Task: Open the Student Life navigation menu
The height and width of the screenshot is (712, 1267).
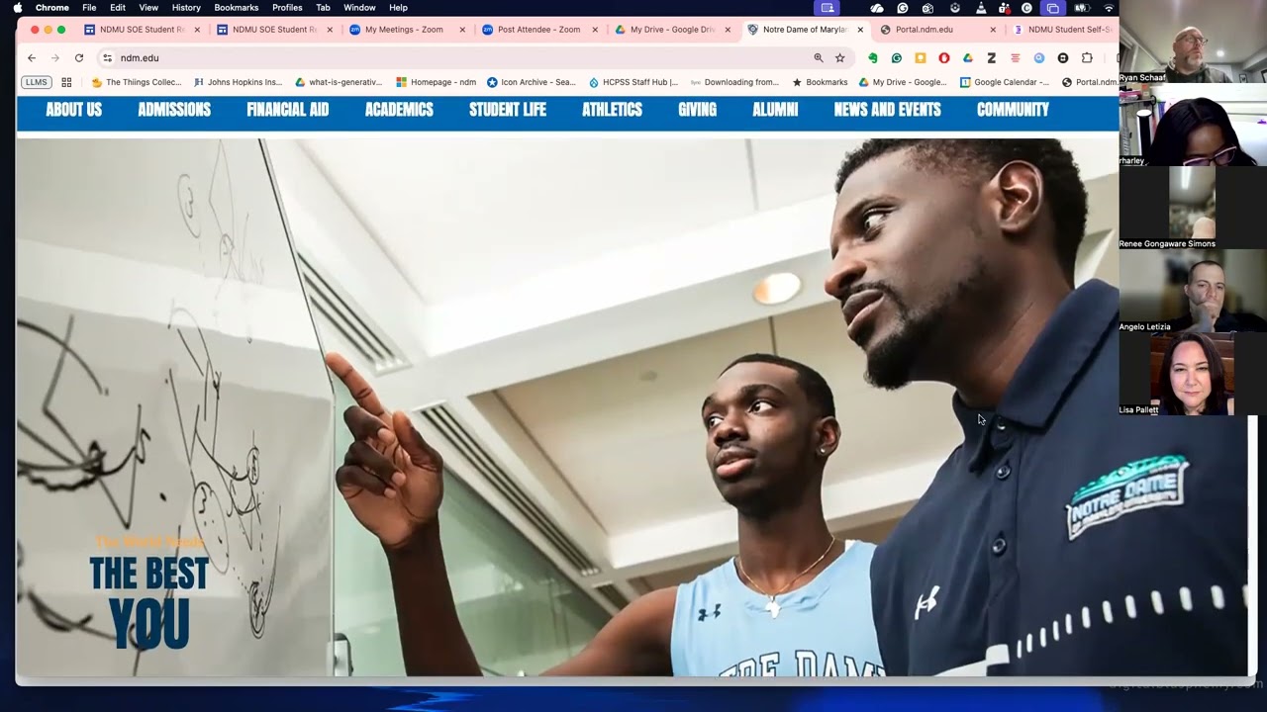Action: (508, 110)
